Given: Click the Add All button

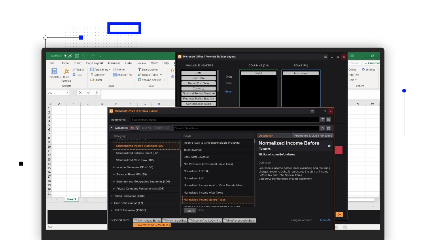Looking at the screenshot, I should [x=190, y=211].
